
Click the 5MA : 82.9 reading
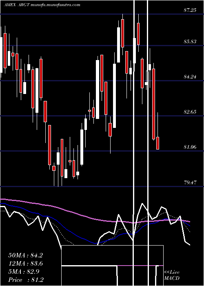[23, 272]
